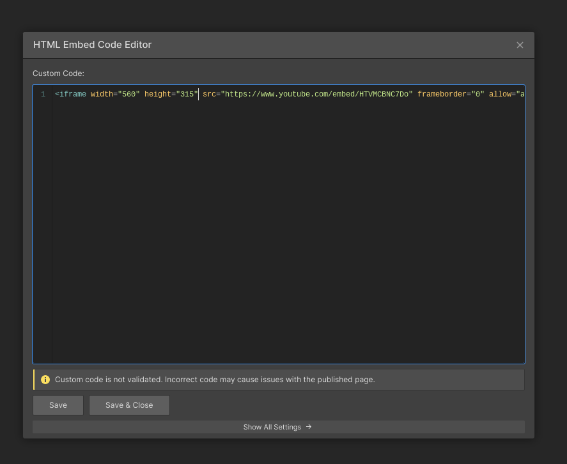Click the Save & Close button

pos(129,405)
